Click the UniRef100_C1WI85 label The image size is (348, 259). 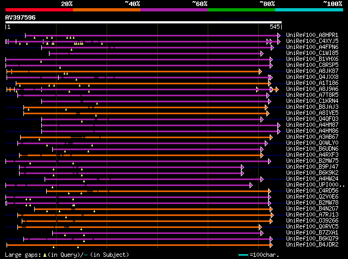point(312,53)
